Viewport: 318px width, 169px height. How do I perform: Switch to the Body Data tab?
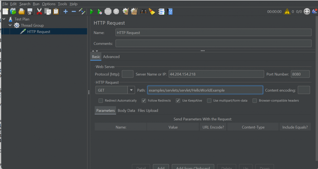tap(126, 110)
